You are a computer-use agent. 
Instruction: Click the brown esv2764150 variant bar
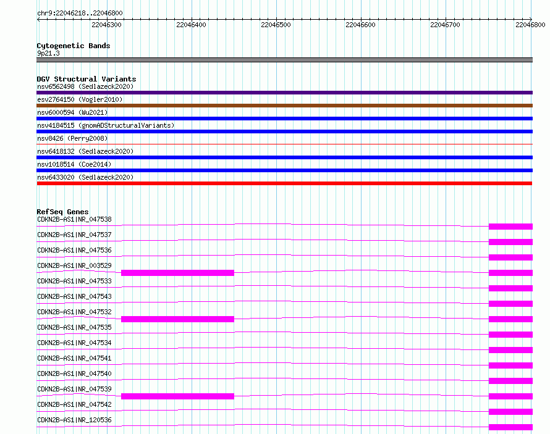coord(284,106)
